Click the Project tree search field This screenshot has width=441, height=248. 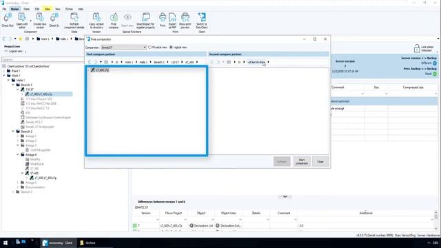pyautogui.click(x=42, y=60)
